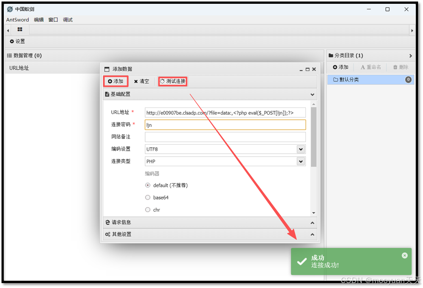Click the URL地址 column header
The image size is (423, 288).
pyautogui.click(x=19, y=68)
